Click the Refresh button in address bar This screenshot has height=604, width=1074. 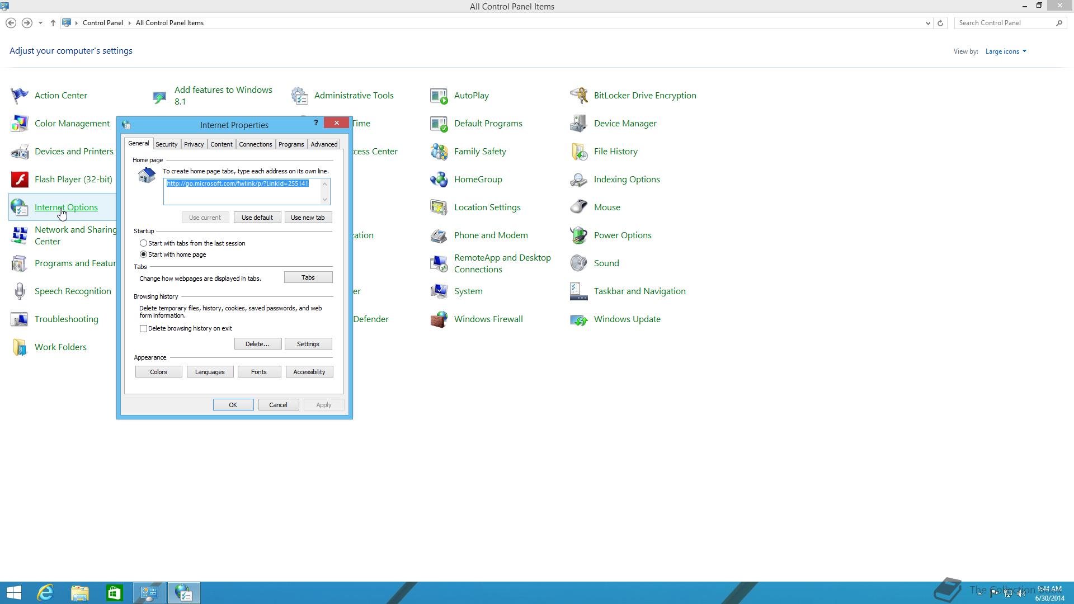pos(940,23)
